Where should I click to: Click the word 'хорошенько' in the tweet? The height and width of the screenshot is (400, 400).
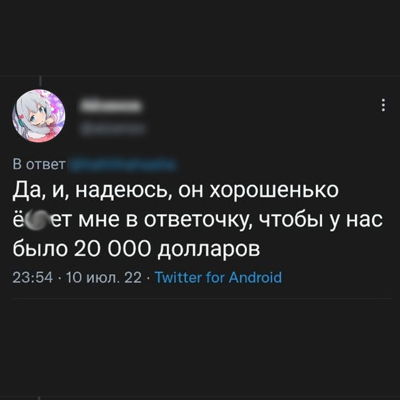point(274,191)
